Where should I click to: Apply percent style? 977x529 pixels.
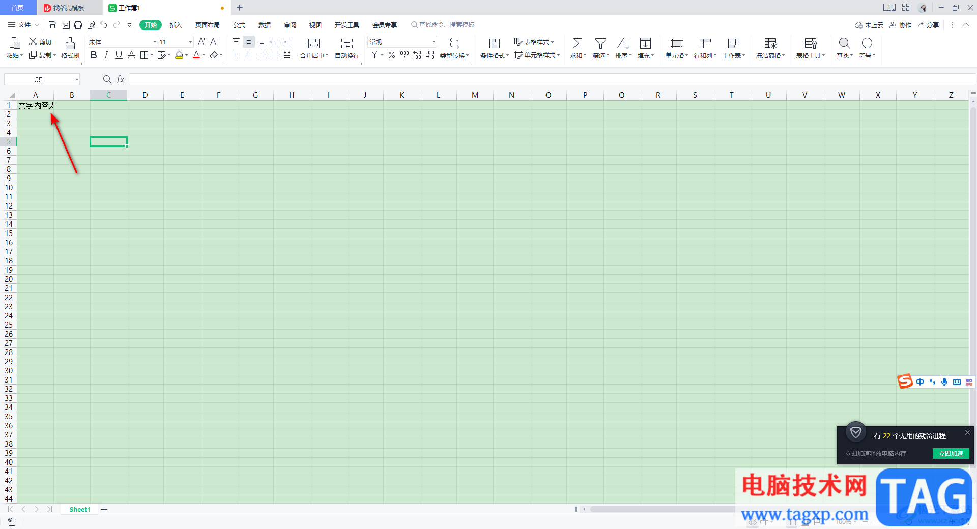coord(392,55)
